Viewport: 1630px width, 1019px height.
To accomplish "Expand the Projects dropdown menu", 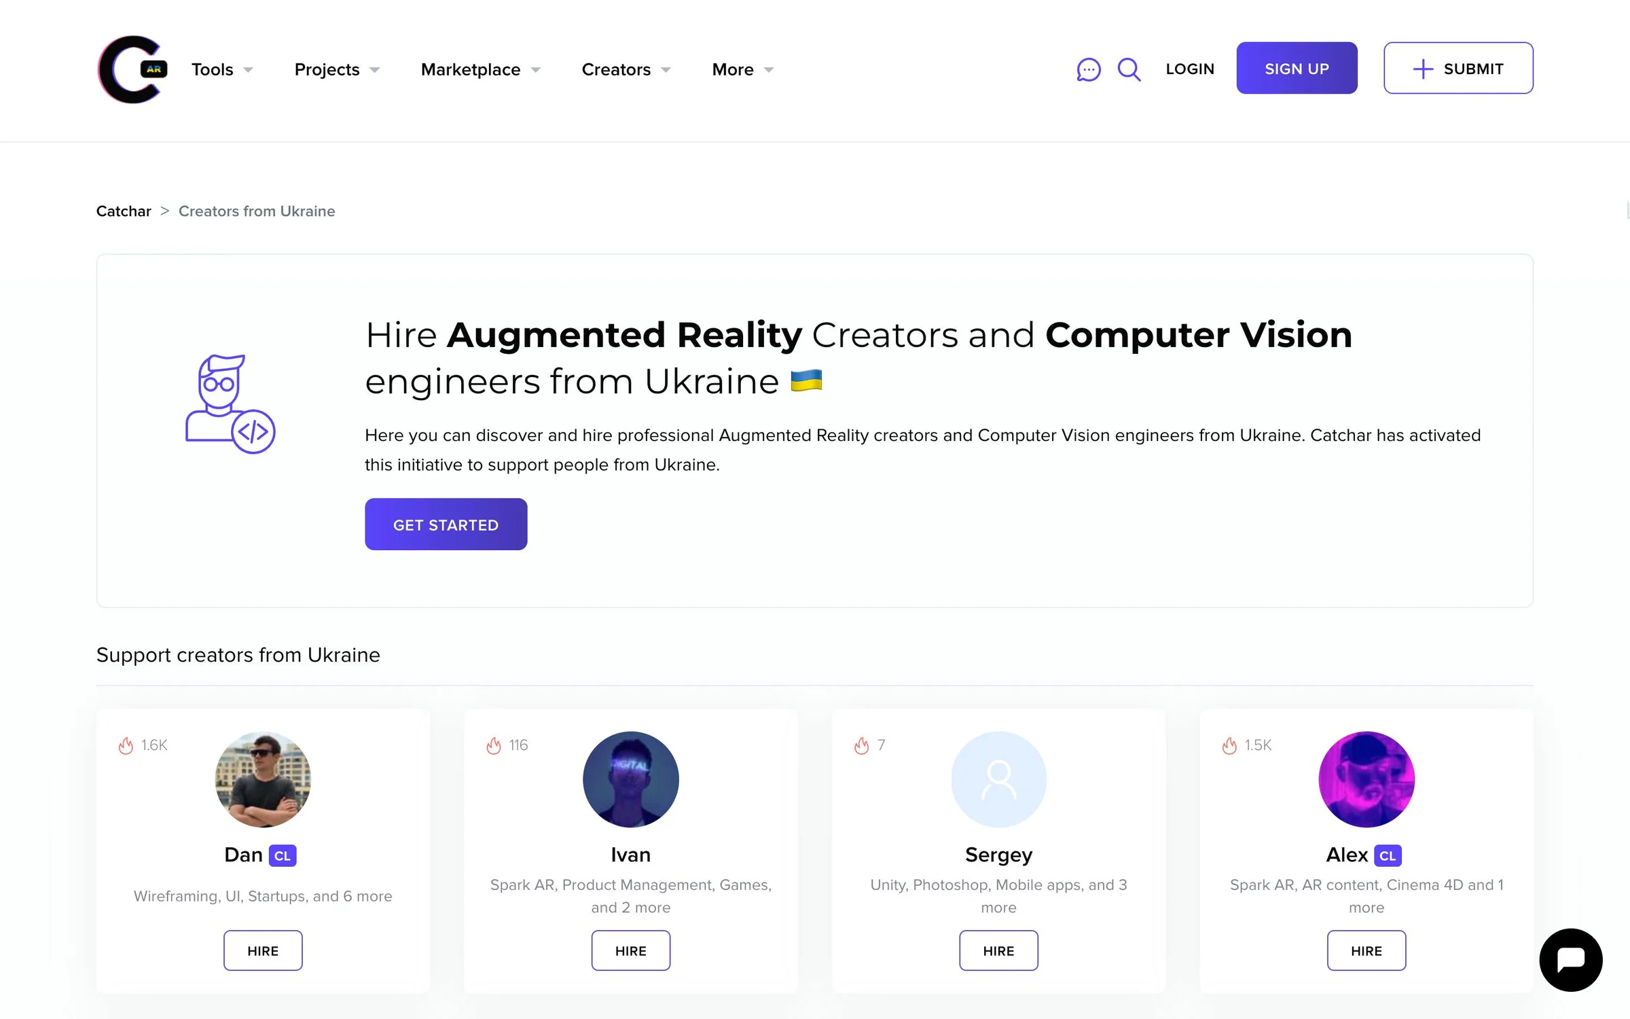I will tap(337, 69).
